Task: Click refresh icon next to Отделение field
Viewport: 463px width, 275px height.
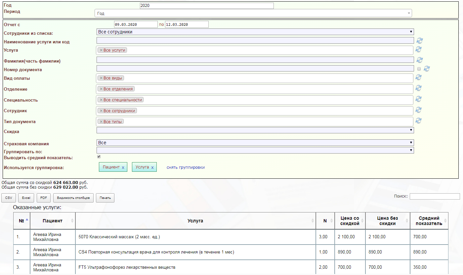Action: (x=418, y=88)
